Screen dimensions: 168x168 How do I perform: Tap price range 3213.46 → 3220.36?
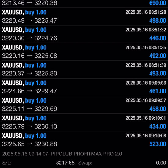point(29,3)
